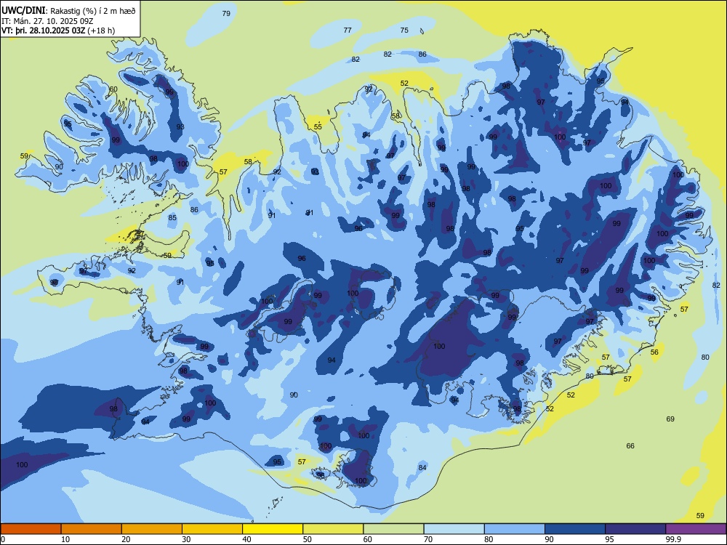Image resolution: width=727 pixels, height=545 pixels.
Task: Pick the light orange 20–30 legend band
Action: click(x=152, y=529)
